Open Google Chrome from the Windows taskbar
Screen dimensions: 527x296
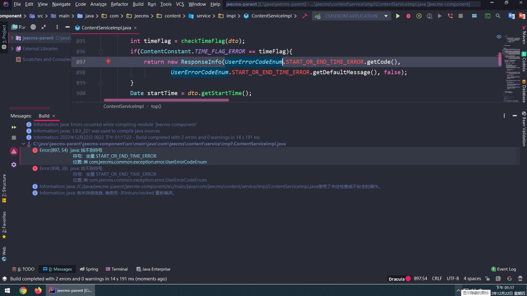(x=23, y=291)
